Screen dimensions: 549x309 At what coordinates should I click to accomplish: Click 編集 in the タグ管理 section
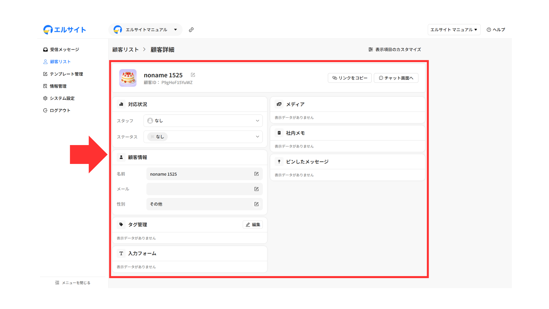(253, 225)
